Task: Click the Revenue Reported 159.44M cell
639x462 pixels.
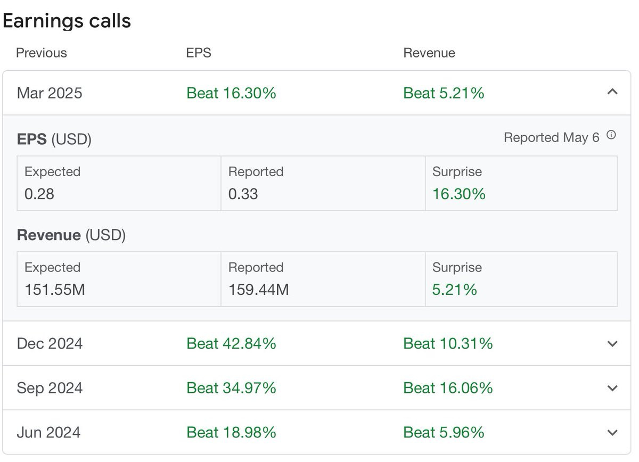Action: (323, 279)
